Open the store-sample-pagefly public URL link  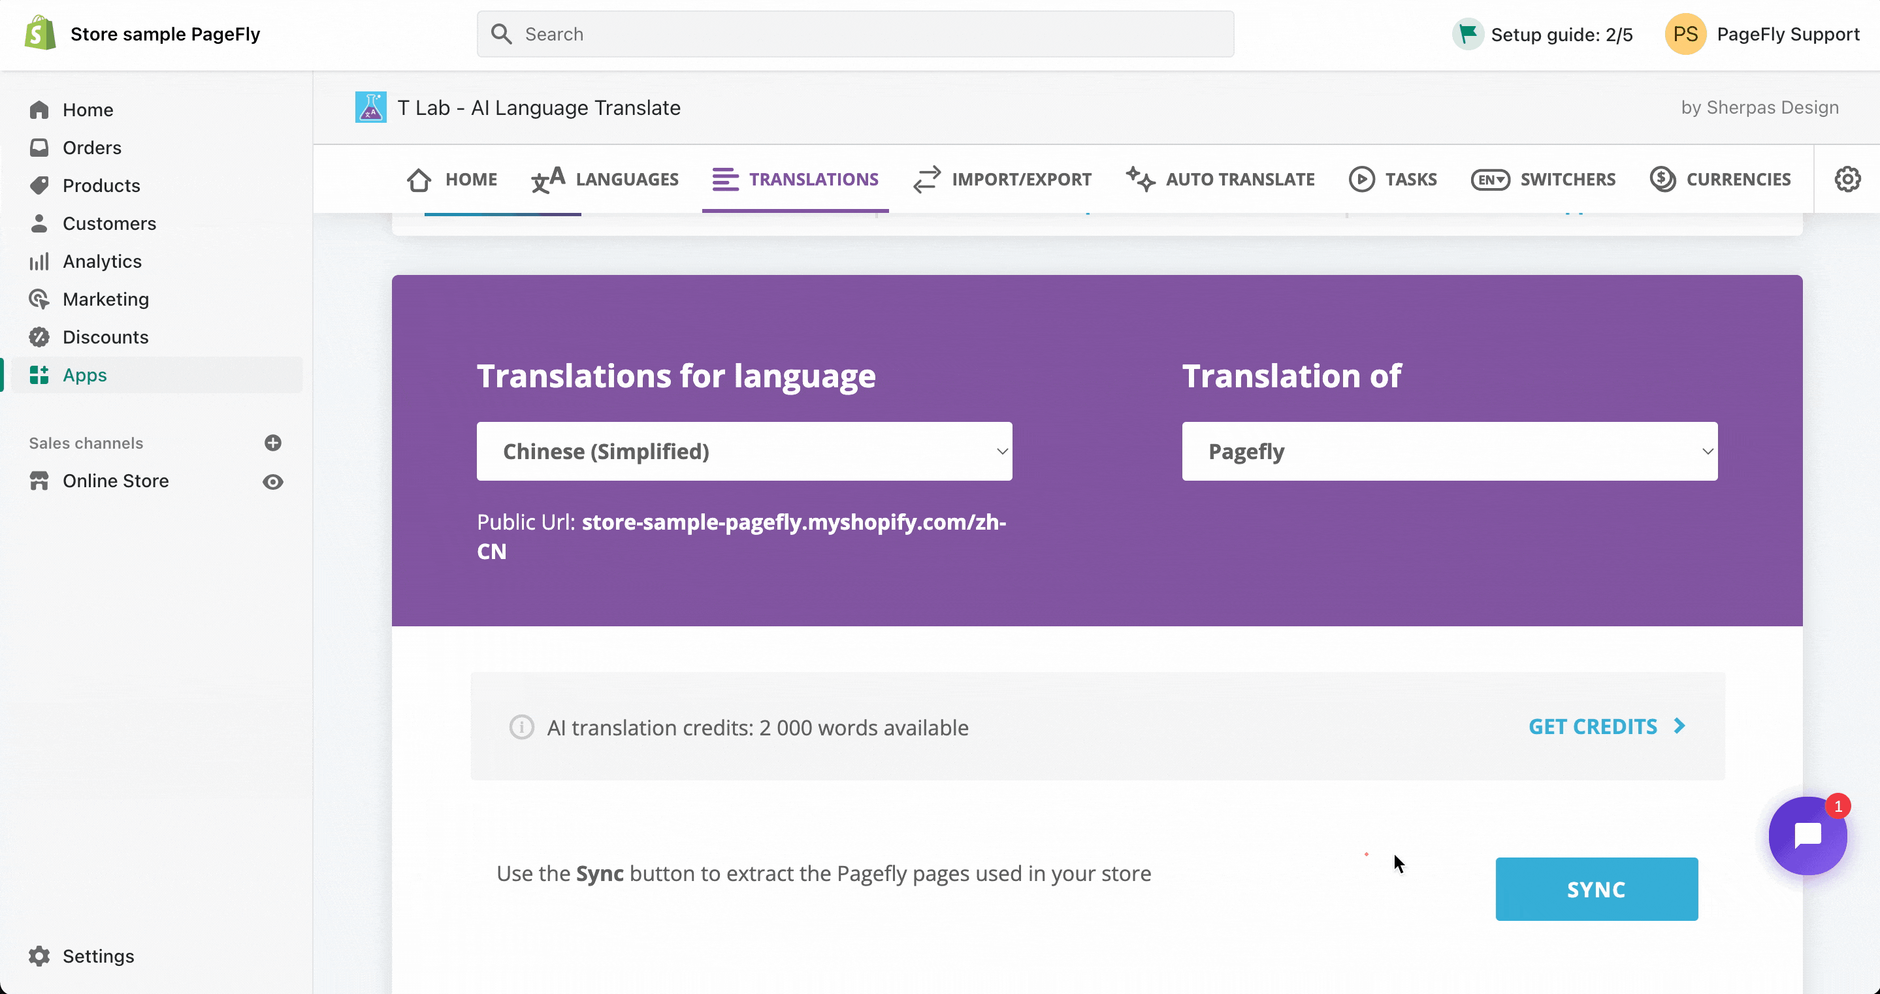[x=741, y=536]
